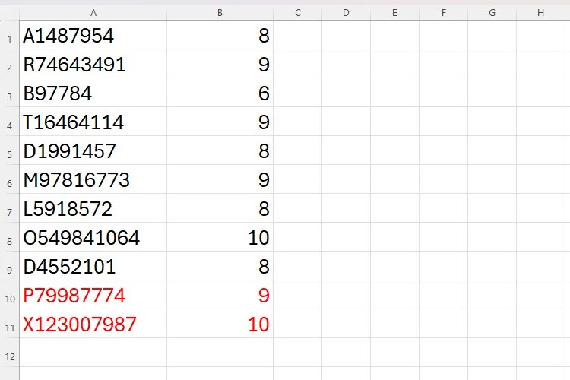Click the cell with B97784

tap(93, 93)
